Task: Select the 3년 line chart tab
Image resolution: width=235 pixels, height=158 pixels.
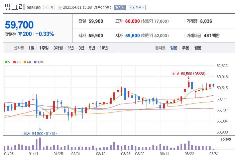Action: 81,48
